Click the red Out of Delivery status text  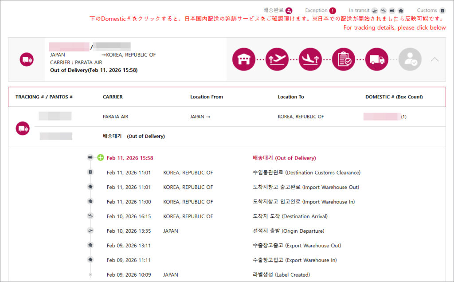284,158
